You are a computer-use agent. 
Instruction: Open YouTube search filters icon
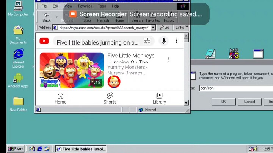coord(147,41)
